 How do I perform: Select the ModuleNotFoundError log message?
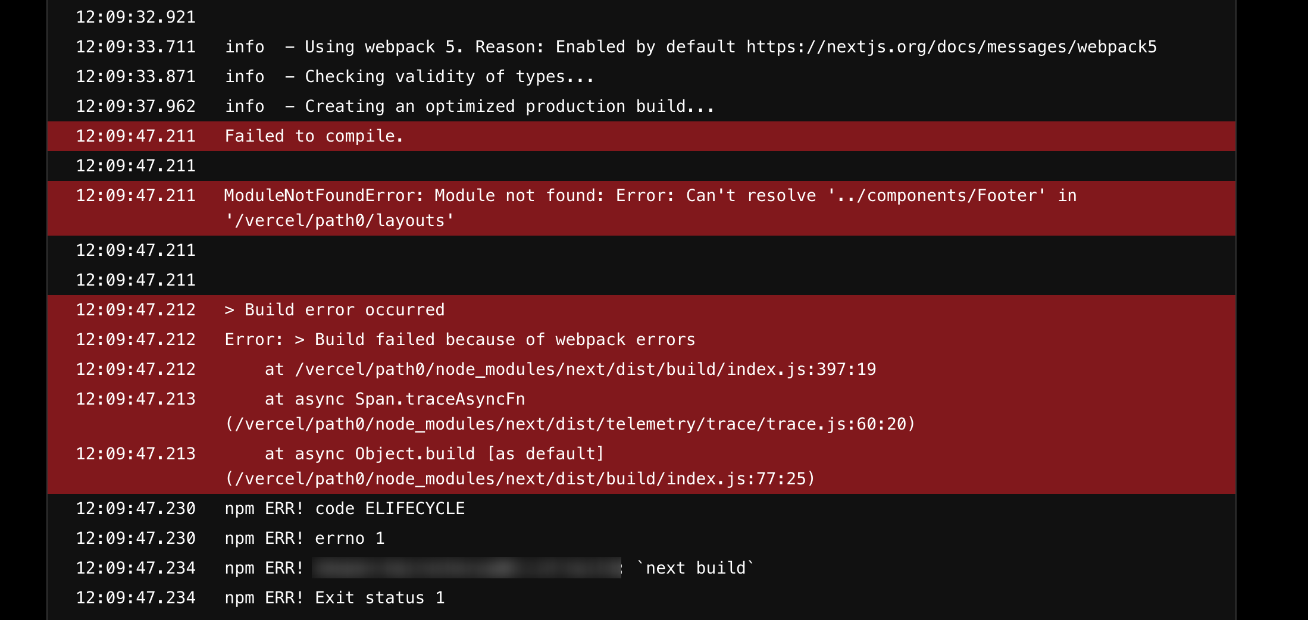click(x=650, y=196)
